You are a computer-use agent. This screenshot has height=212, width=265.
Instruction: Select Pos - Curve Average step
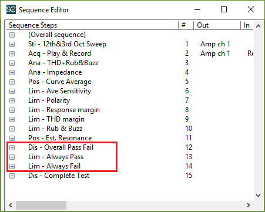[x=59, y=82]
